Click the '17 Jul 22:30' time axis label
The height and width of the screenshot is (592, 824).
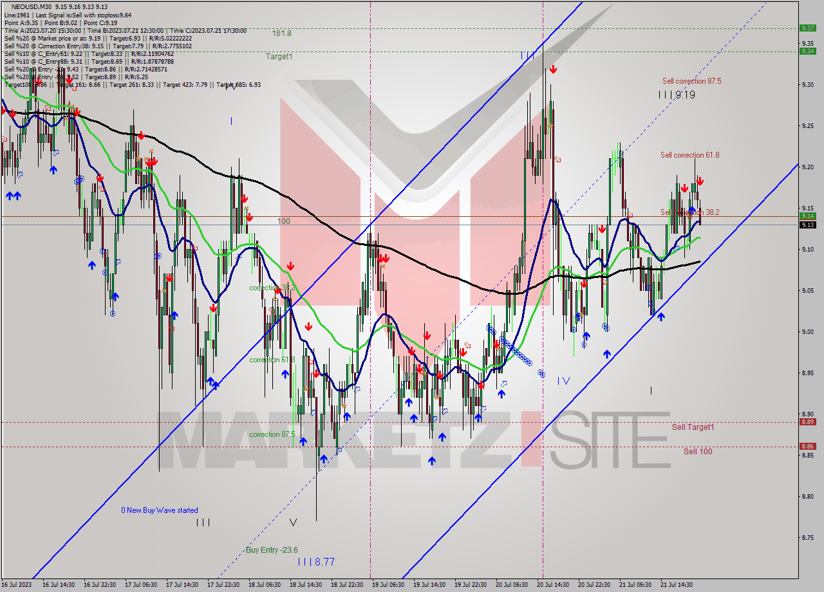[223, 585]
